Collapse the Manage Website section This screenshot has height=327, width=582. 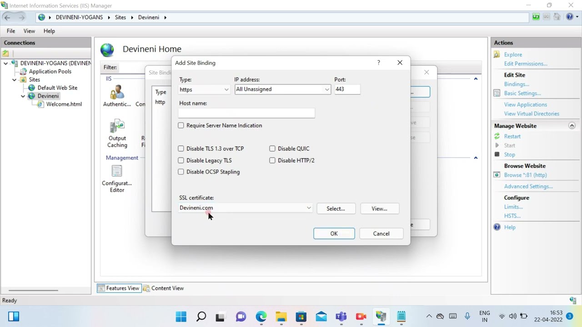pos(572,126)
